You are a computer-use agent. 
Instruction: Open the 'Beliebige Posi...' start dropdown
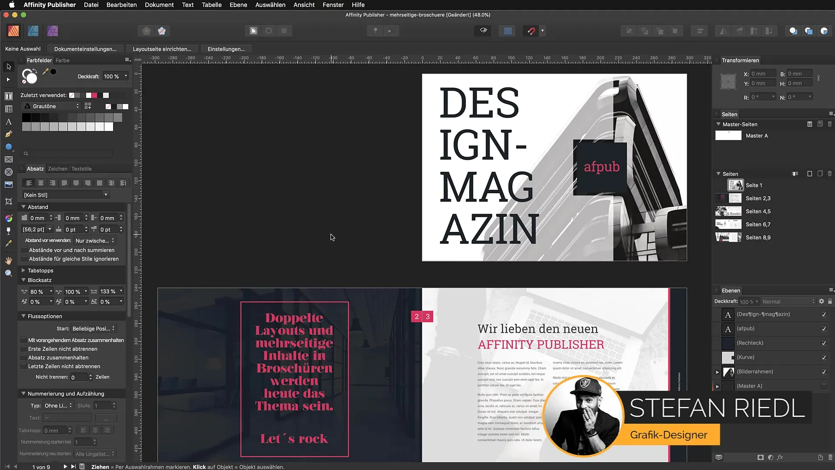94,329
